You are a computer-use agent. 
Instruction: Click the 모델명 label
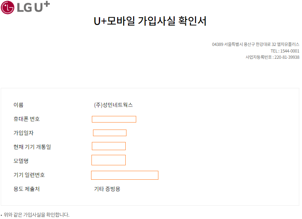click(21, 161)
